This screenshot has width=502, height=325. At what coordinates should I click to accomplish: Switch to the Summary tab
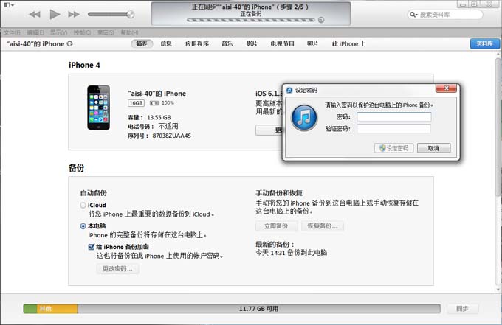(142, 43)
